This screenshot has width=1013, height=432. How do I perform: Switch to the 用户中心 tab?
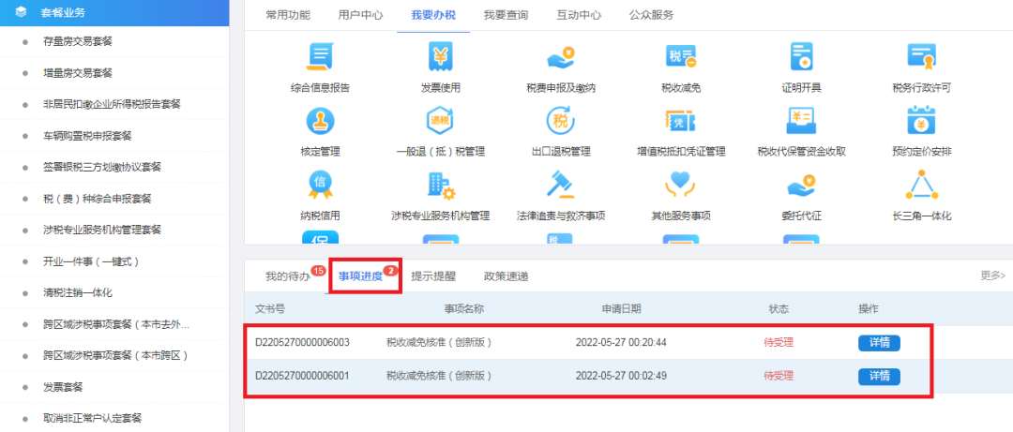(x=360, y=15)
